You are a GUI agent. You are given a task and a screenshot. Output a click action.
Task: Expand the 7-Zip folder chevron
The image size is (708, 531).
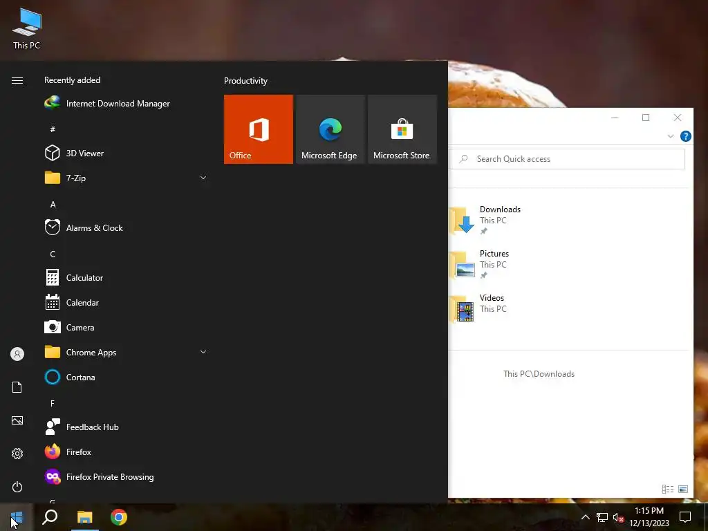tap(203, 178)
